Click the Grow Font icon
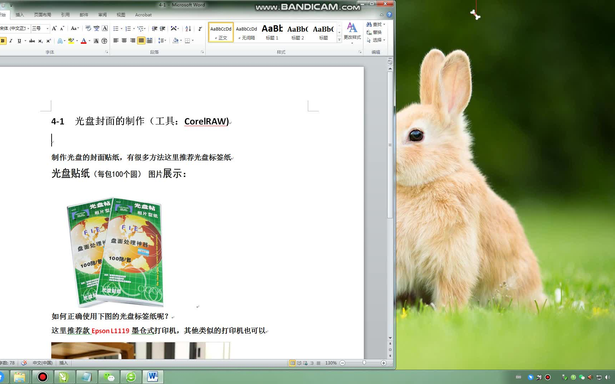The image size is (615, 384). click(x=54, y=28)
